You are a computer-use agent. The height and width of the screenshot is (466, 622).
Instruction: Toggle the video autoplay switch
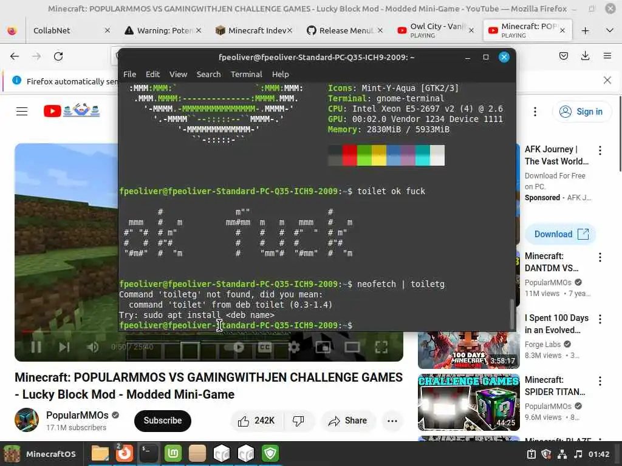click(236, 347)
